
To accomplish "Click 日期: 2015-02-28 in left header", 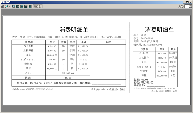I will (58, 37).
